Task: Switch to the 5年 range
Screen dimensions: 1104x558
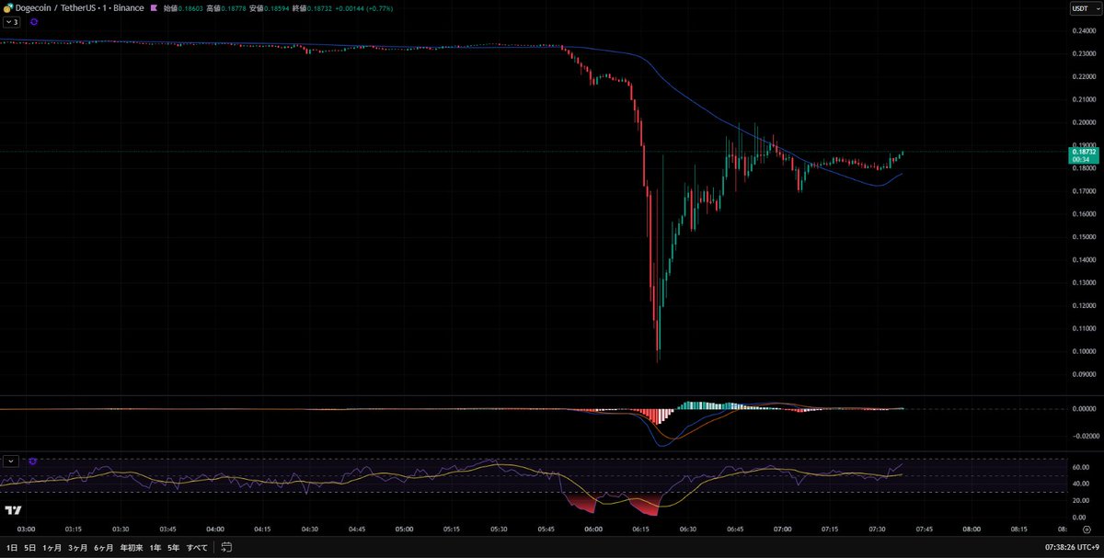Action: pyautogui.click(x=173, y=547)
